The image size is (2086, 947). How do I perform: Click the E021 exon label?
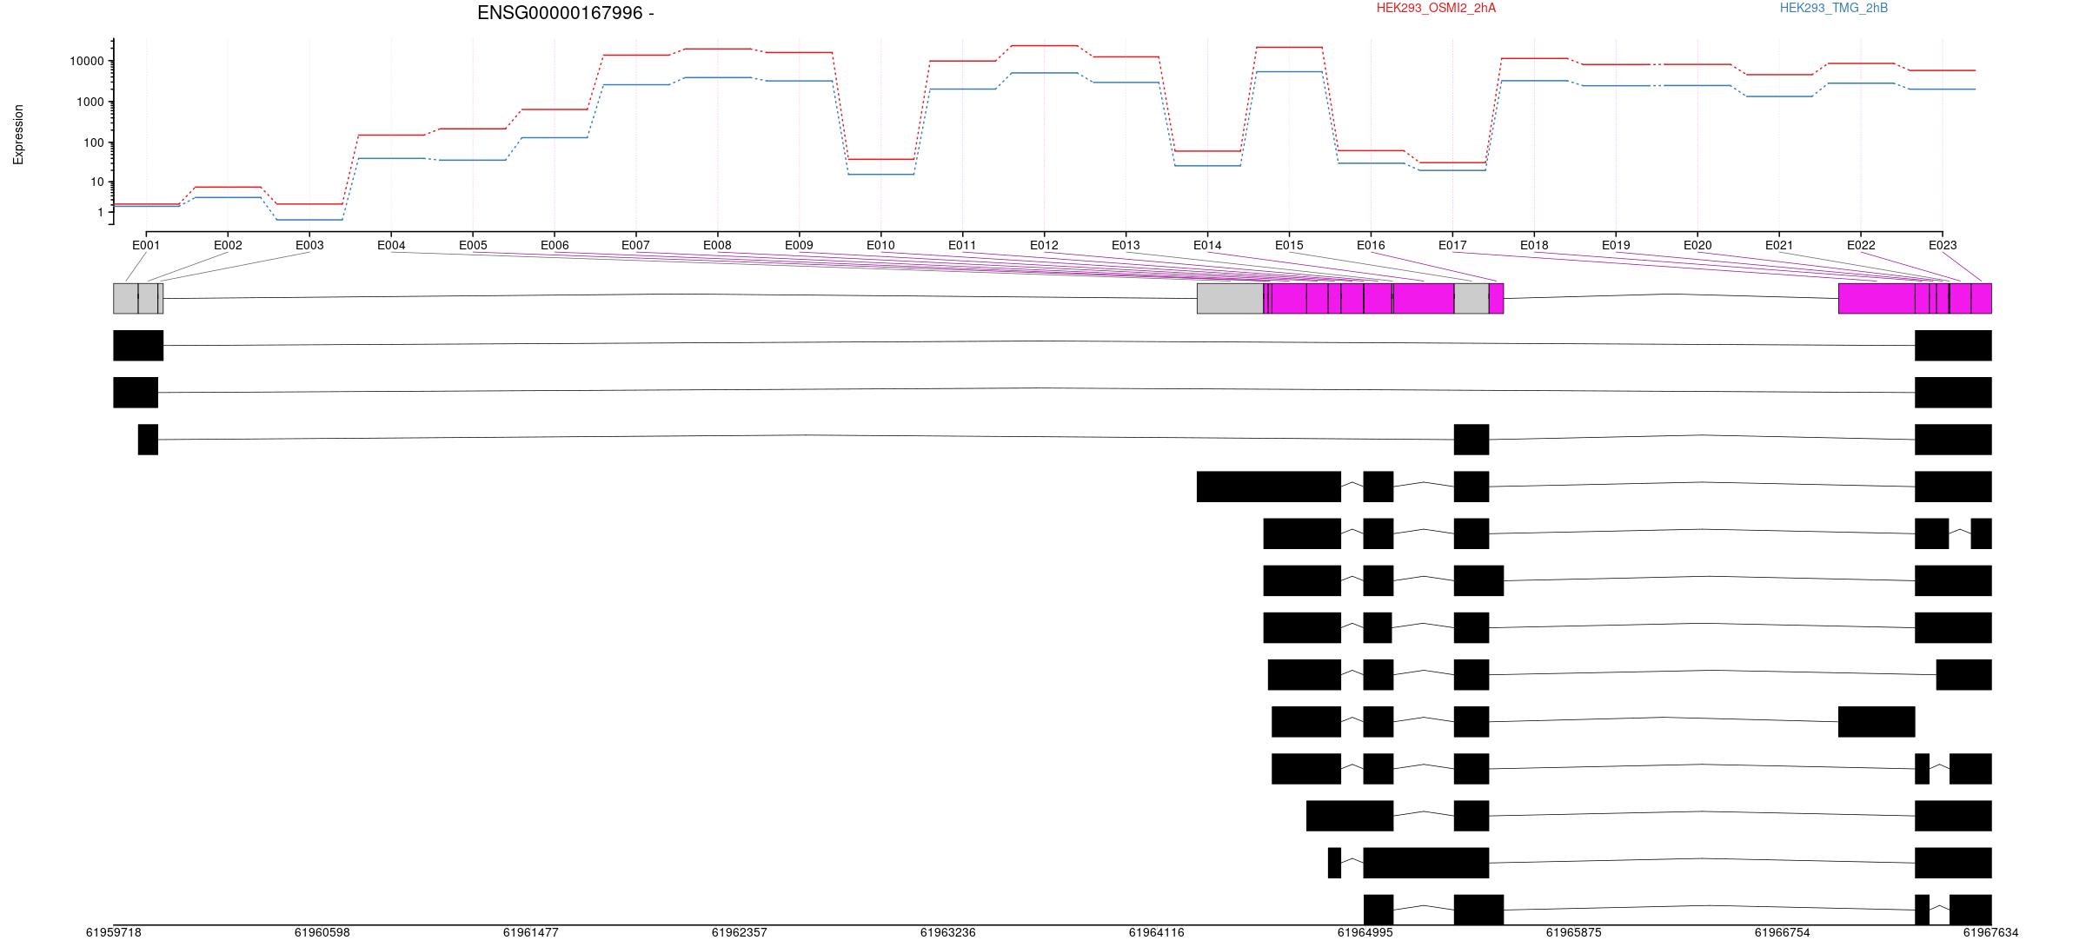tap(1779, 245)
